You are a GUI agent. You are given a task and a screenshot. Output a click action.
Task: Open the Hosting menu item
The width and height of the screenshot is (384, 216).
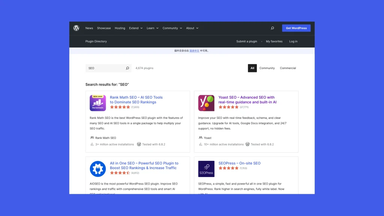[120, 28]
